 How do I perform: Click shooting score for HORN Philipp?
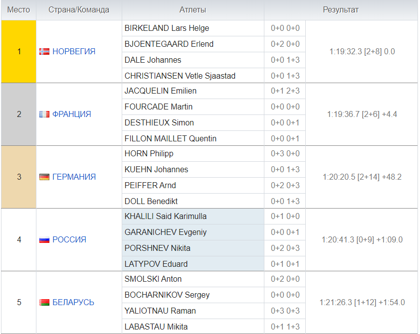[x=285, y=154]
